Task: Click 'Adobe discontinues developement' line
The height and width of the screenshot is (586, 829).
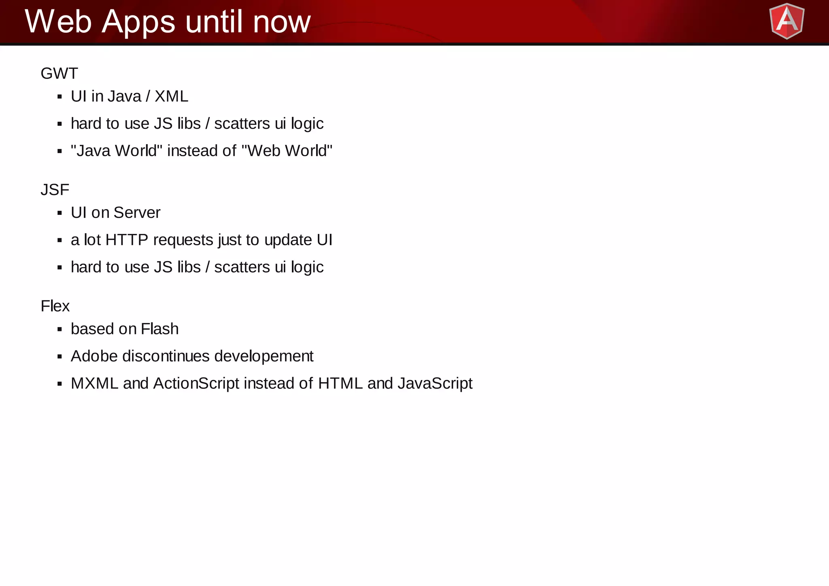Action: point(192,356)
